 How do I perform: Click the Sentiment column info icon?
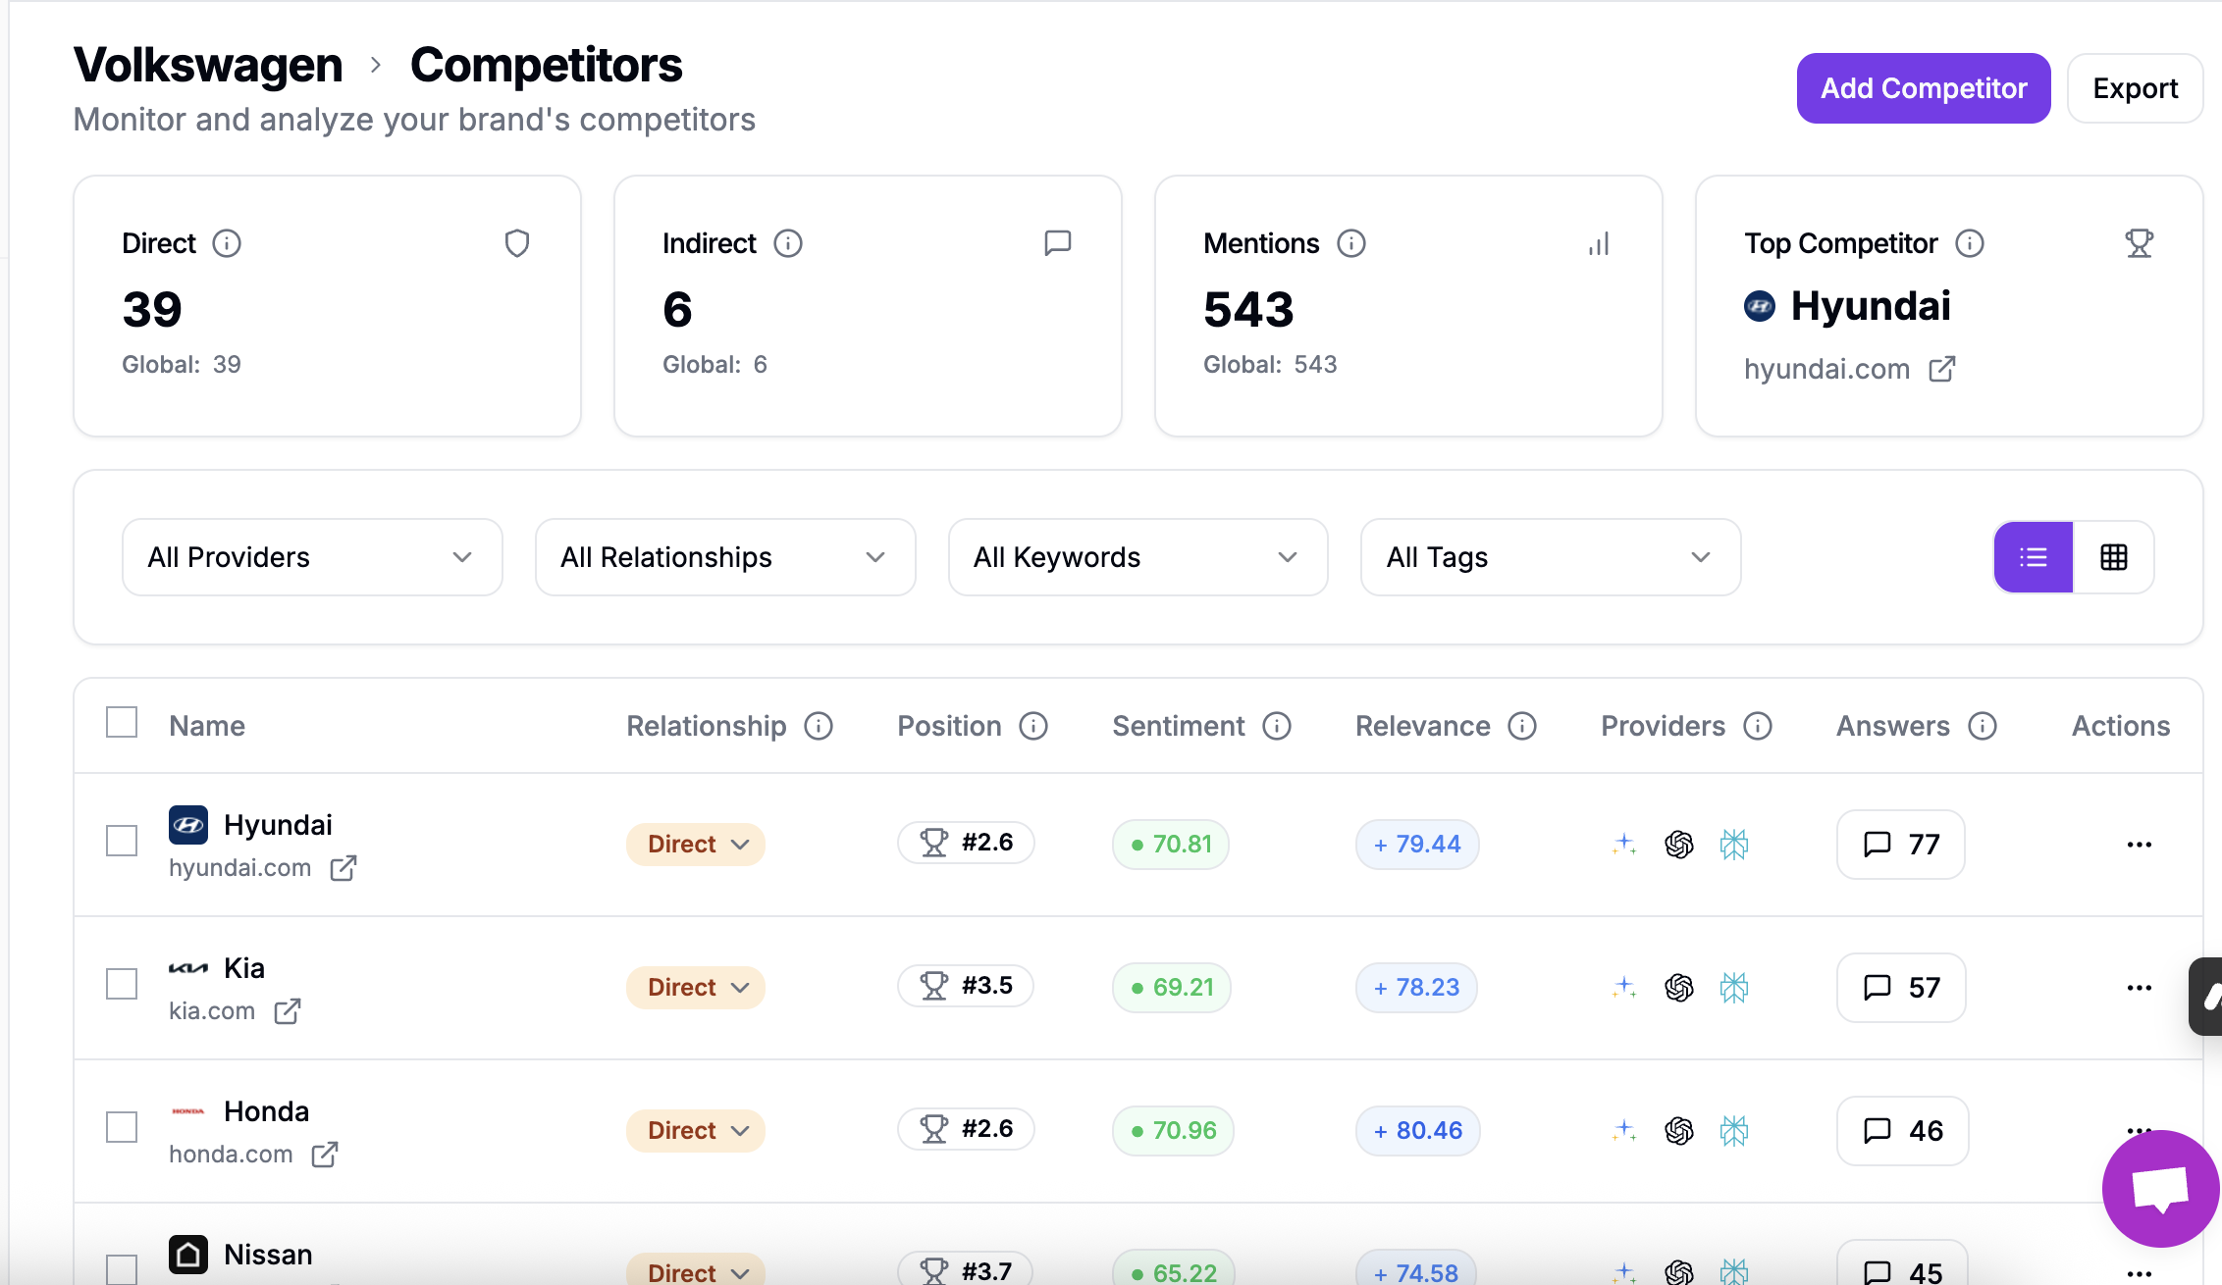1277,726
